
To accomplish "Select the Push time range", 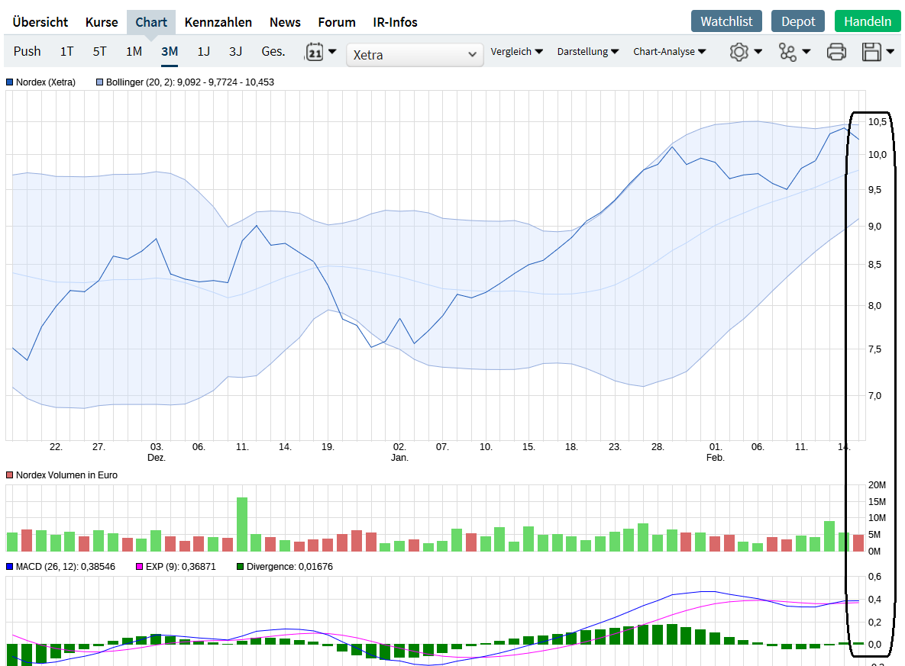I will coord(27,51).
